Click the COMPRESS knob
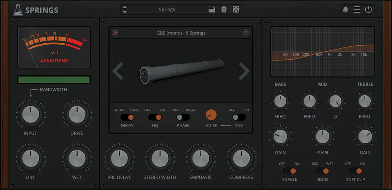Image resolution: width=392 pixels, height=190 pixels. 242,158
